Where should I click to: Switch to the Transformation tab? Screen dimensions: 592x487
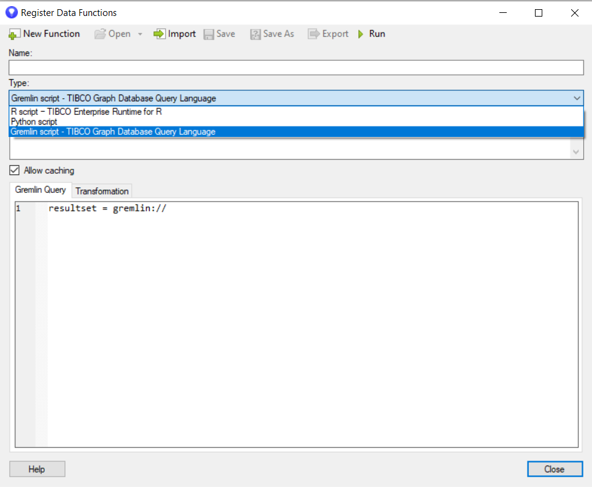[102, 191]
